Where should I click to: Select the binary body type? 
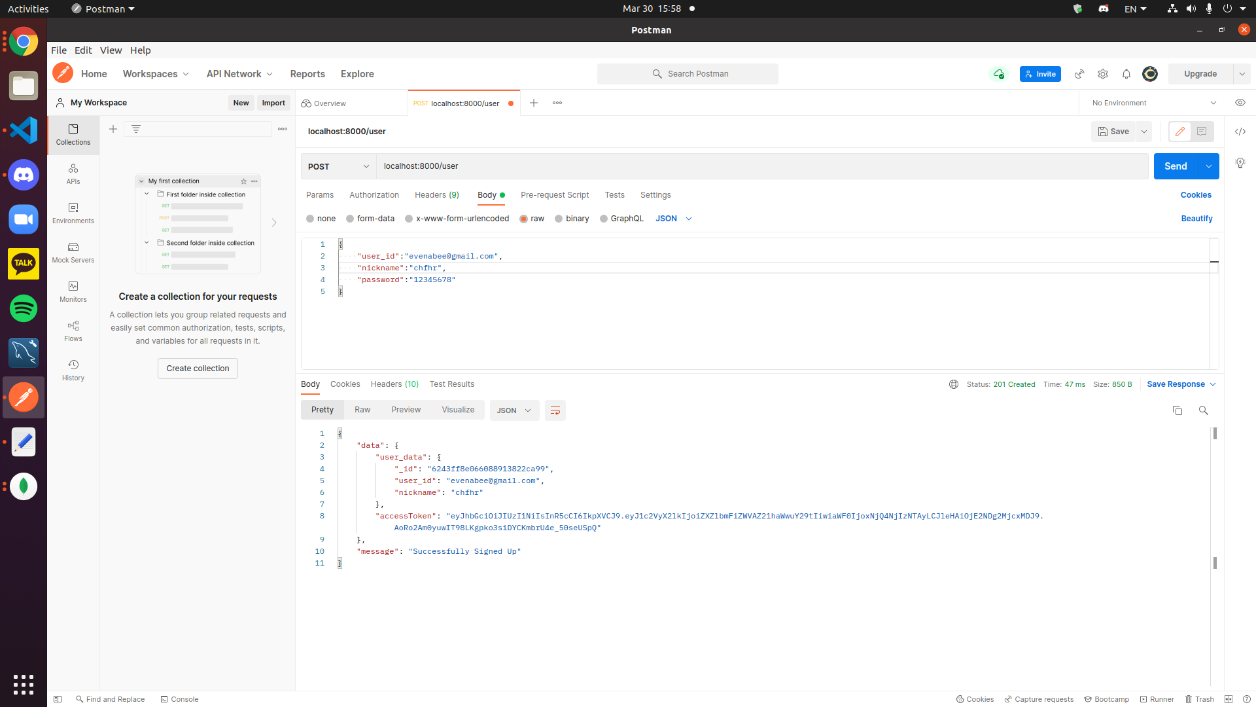point(572,219)
